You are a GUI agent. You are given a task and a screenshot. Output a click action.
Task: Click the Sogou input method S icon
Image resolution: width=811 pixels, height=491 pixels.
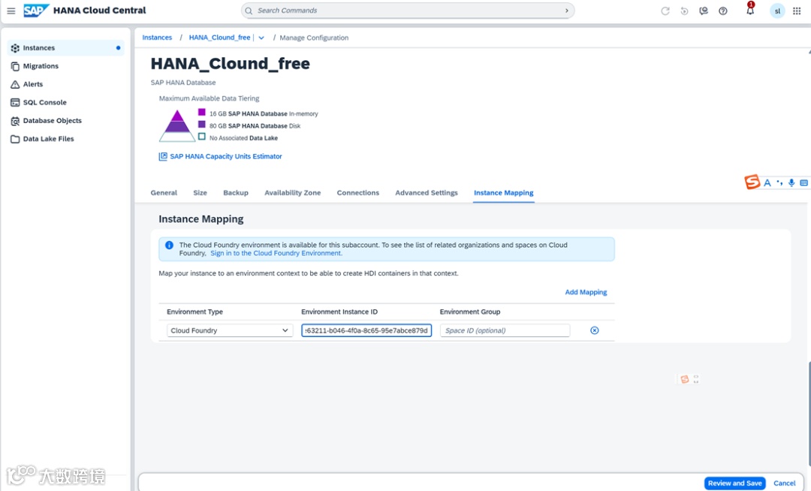[x=752, y=182]
